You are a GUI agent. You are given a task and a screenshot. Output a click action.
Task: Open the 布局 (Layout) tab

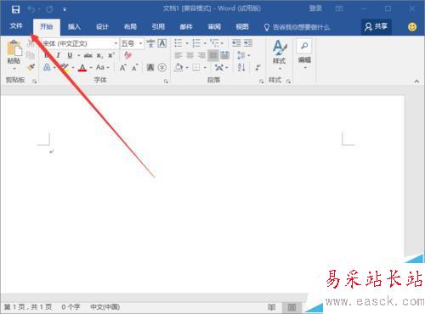pos(130,27)
